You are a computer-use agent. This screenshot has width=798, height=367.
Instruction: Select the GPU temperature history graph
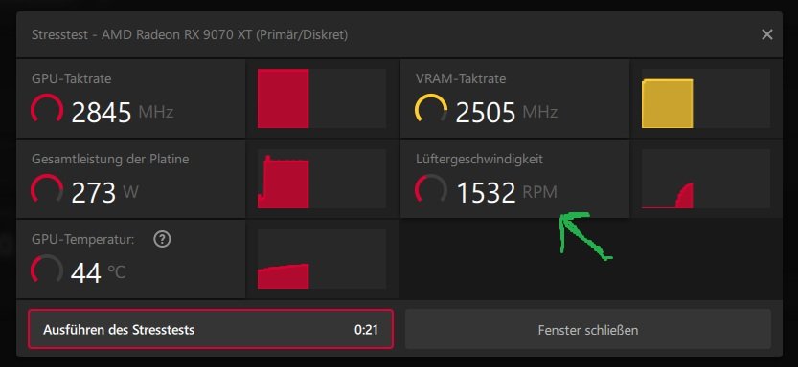pos(322,259)
